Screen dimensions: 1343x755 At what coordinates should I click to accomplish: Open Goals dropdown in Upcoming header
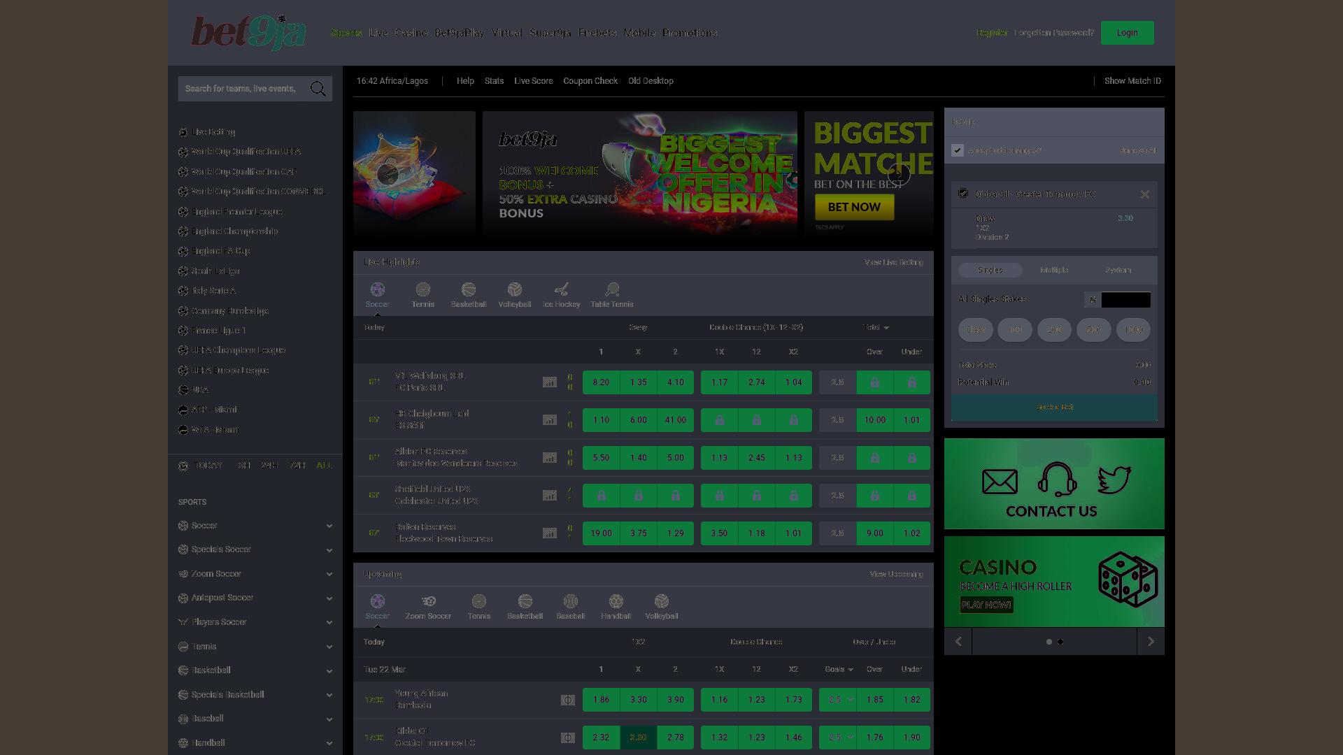[839, 669]
